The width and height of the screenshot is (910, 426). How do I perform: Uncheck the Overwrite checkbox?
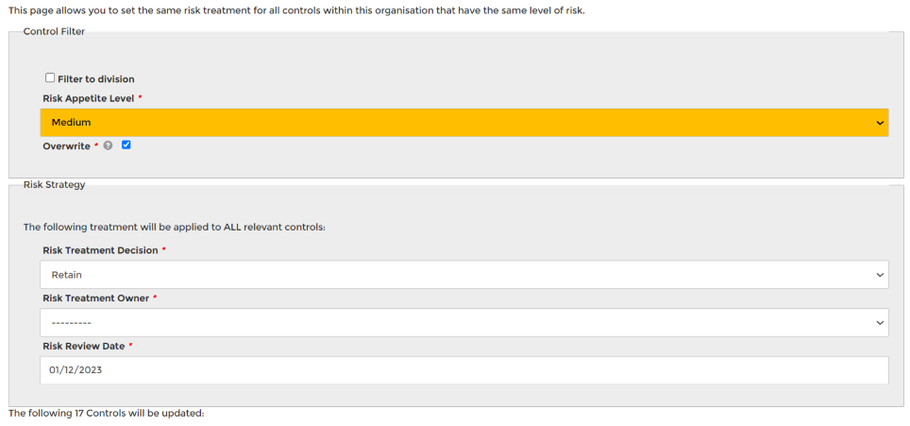(126, 145)
